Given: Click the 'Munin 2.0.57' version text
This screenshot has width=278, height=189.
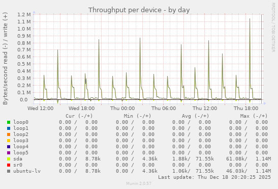Looking at the screenshot, I should point(139,183).
